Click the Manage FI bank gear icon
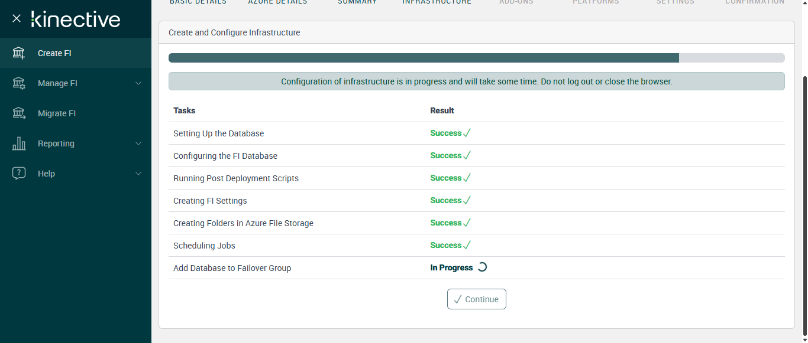The width and height of the screenshot is (808, 343). click(19, 83)
